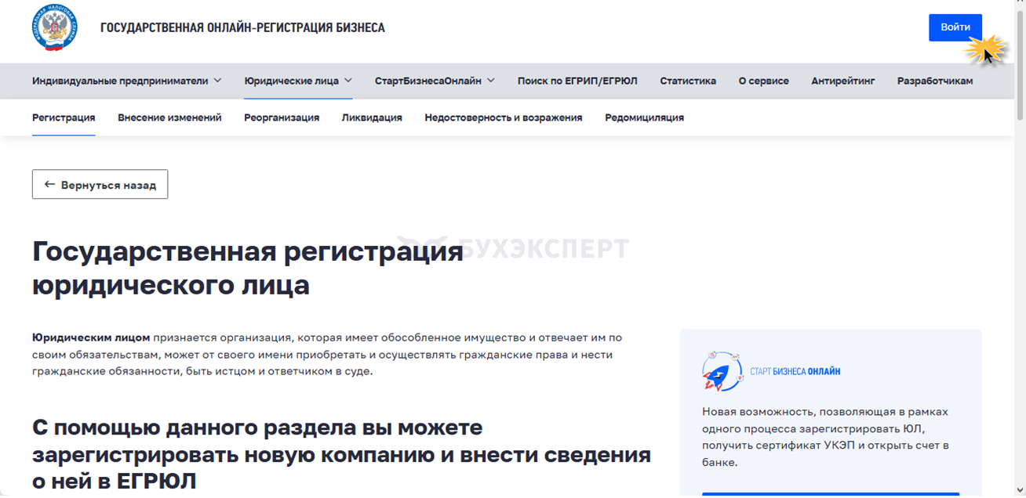Expand the СтартБизнесаОнлайн chevron
Screen dimensions: 1026x498
tap(491, 81)
